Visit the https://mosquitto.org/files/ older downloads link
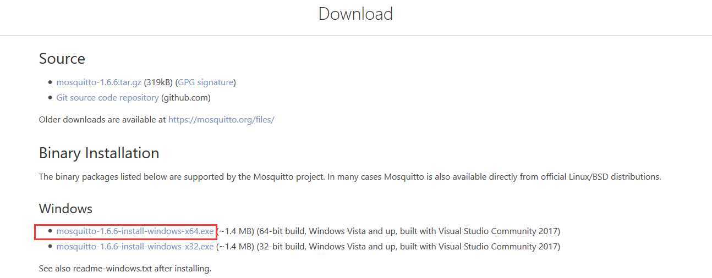The image size is (712, 278). [221, 119]
